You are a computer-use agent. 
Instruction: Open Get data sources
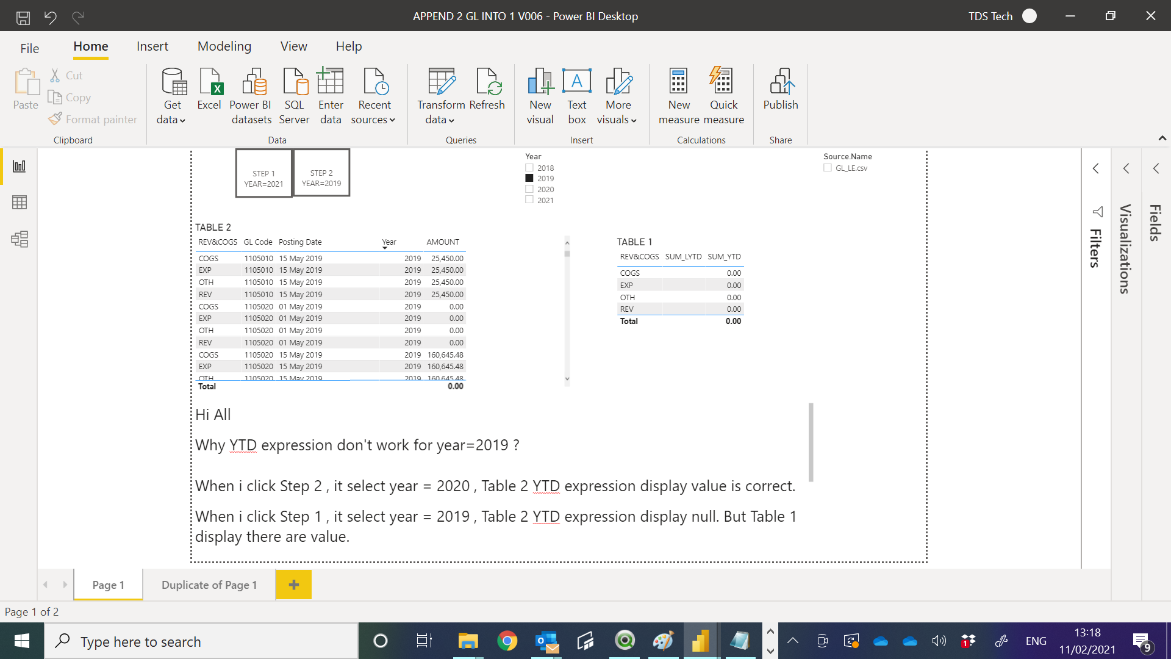click(173, 96)
